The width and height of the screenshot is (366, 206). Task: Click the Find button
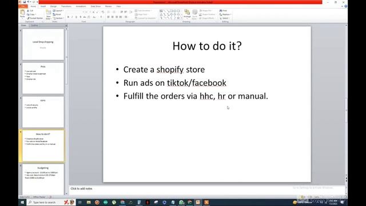click(223, 11)
